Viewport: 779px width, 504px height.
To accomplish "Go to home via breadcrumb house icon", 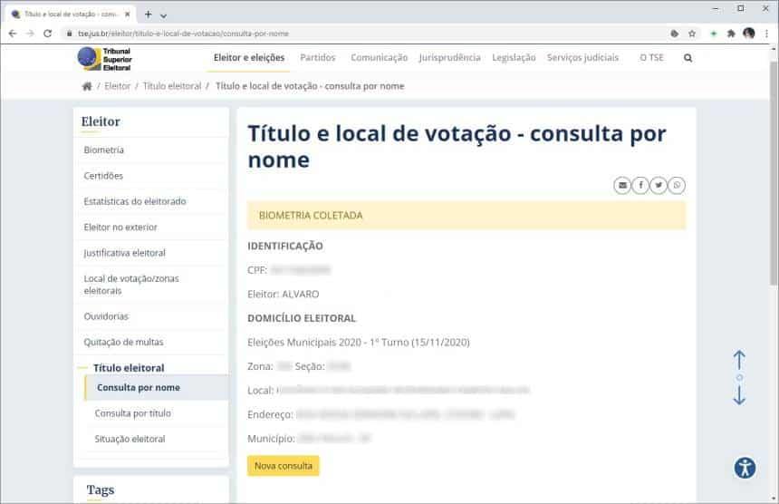I will (x=87, y=86).
